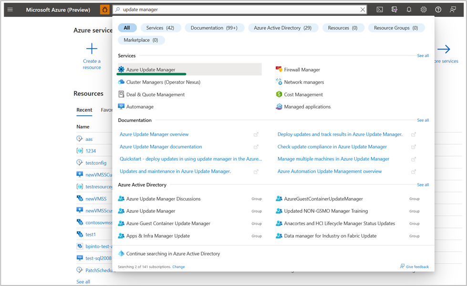Open Cloud Shell from the top bar
The width and height of the screenshot is (467, 286).
[380, 10]
